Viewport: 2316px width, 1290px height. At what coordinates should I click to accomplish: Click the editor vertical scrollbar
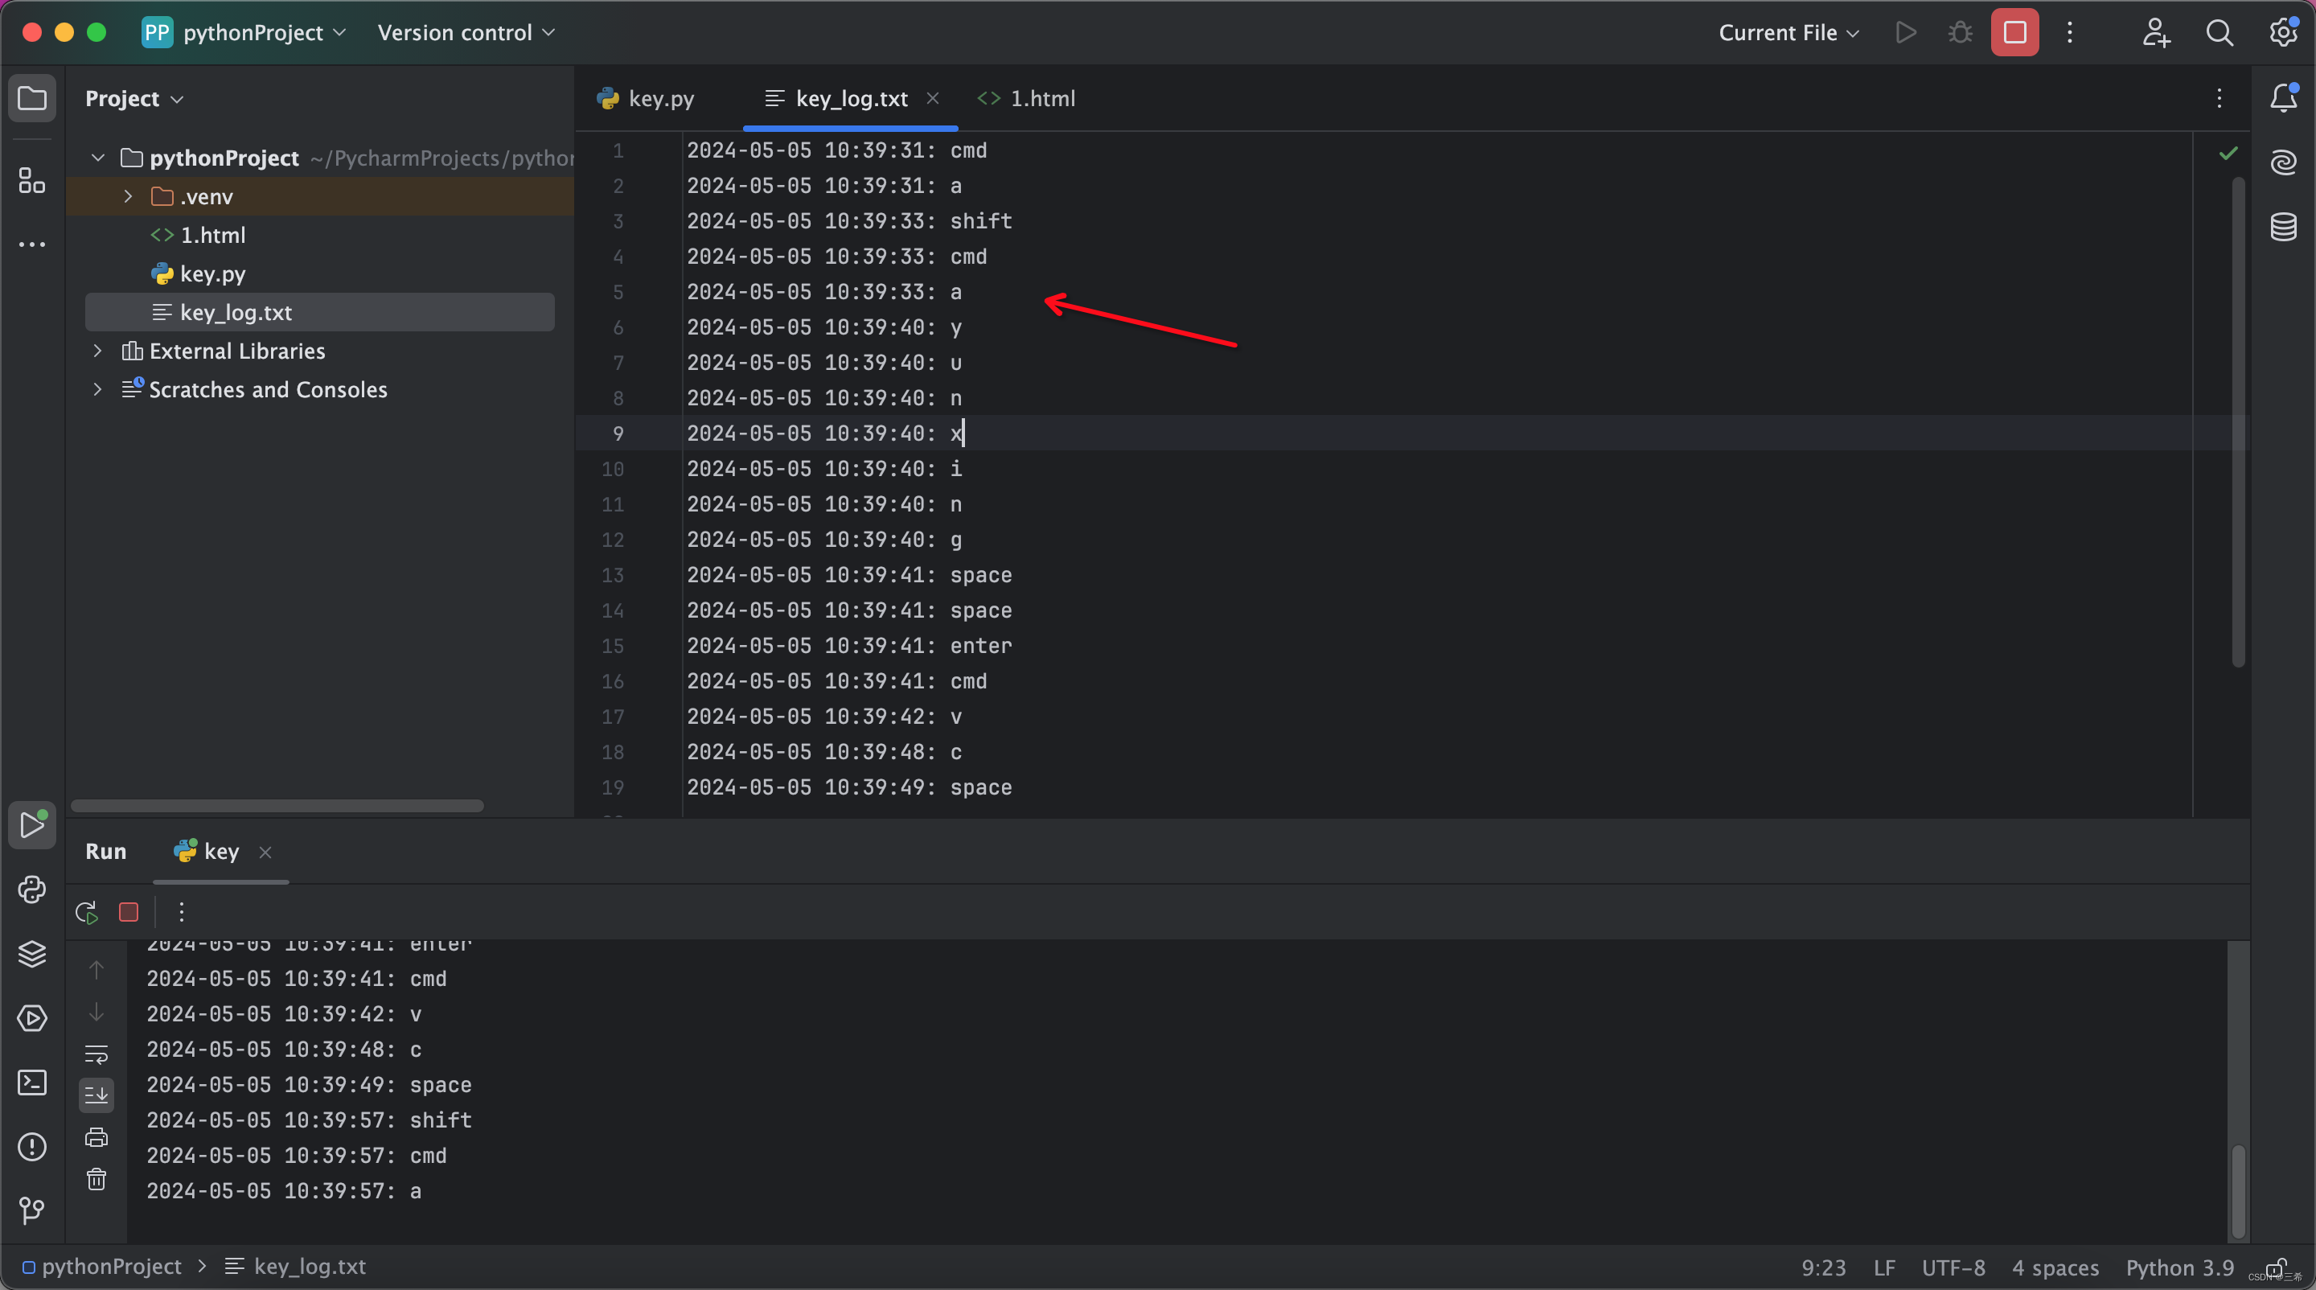click(2238, 422)
